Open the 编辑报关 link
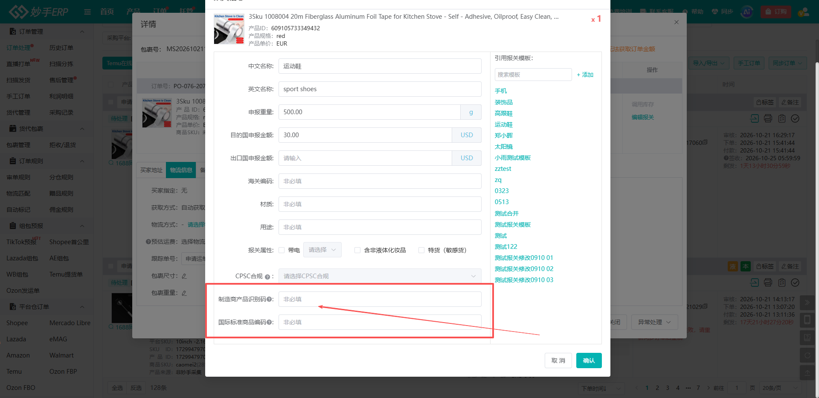 (642, 117)
